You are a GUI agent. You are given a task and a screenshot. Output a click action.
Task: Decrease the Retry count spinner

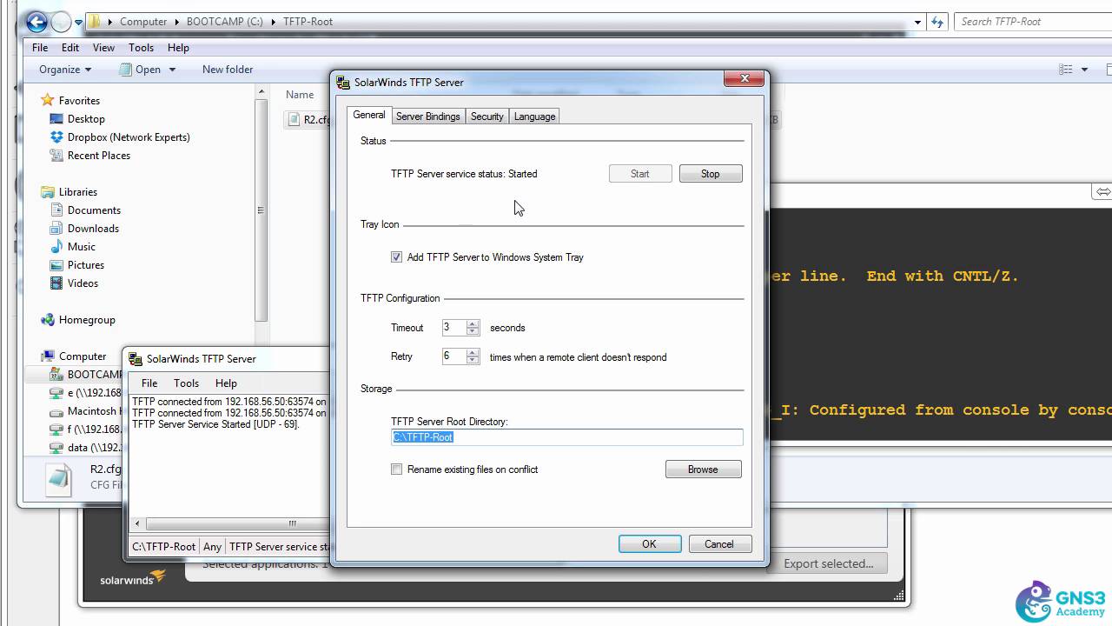click(473, 360)
